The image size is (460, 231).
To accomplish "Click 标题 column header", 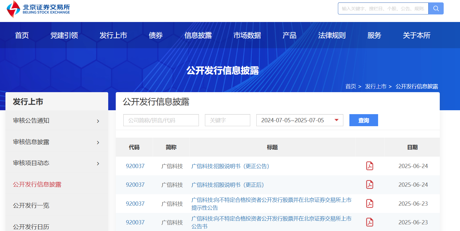I will [272, 147].
